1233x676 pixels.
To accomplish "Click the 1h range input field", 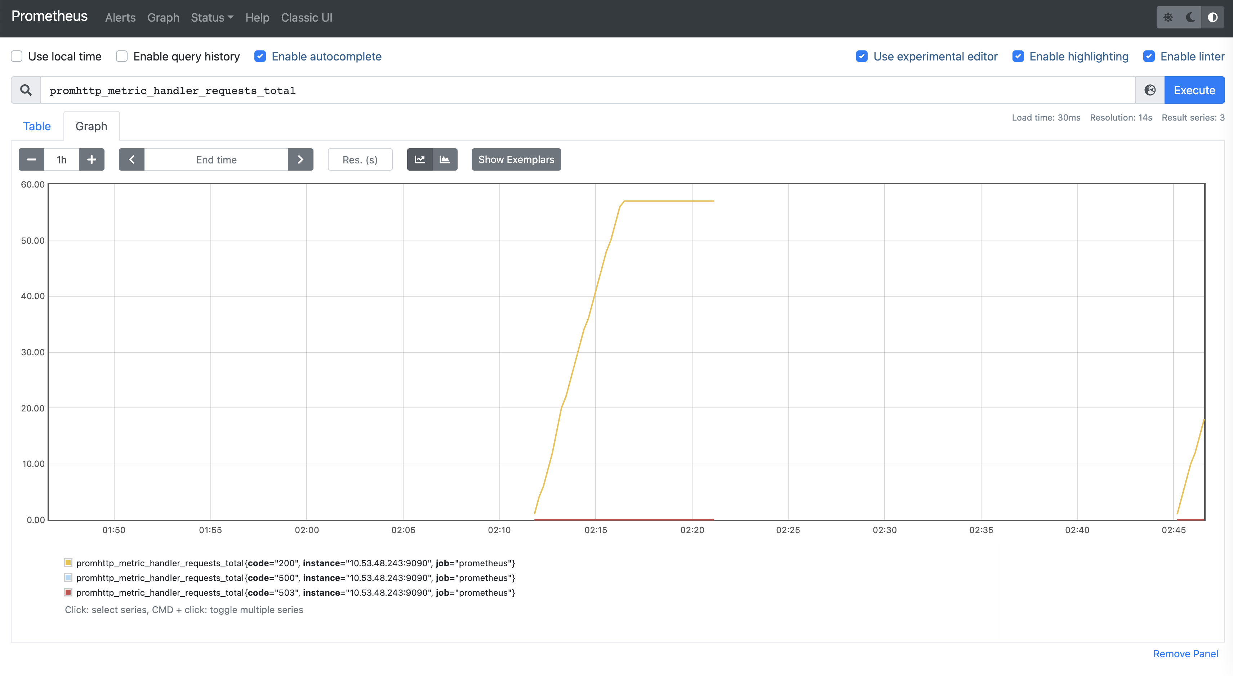I will click(x=62, y=159).
